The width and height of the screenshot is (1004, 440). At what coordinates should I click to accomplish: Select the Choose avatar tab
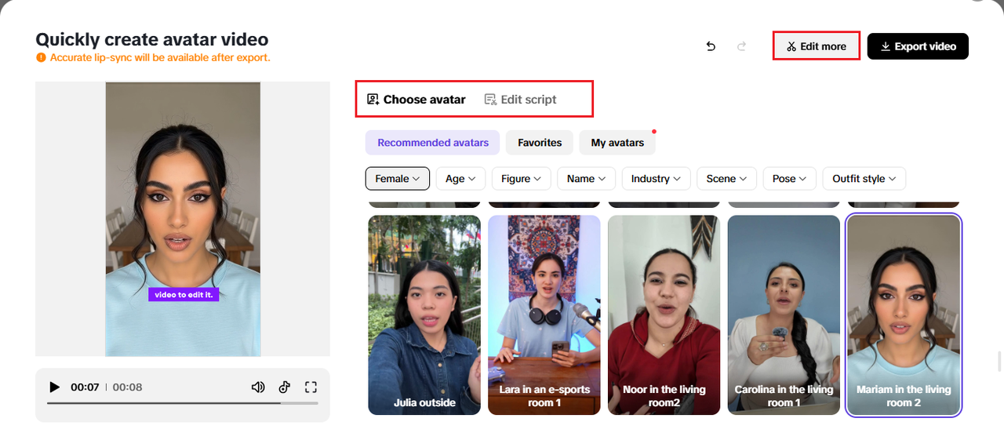[x=417, y=100]
